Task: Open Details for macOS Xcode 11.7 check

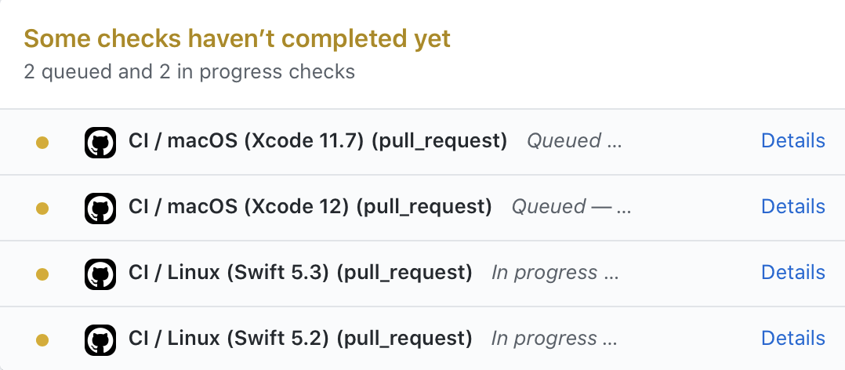Action: pos(792,140)
